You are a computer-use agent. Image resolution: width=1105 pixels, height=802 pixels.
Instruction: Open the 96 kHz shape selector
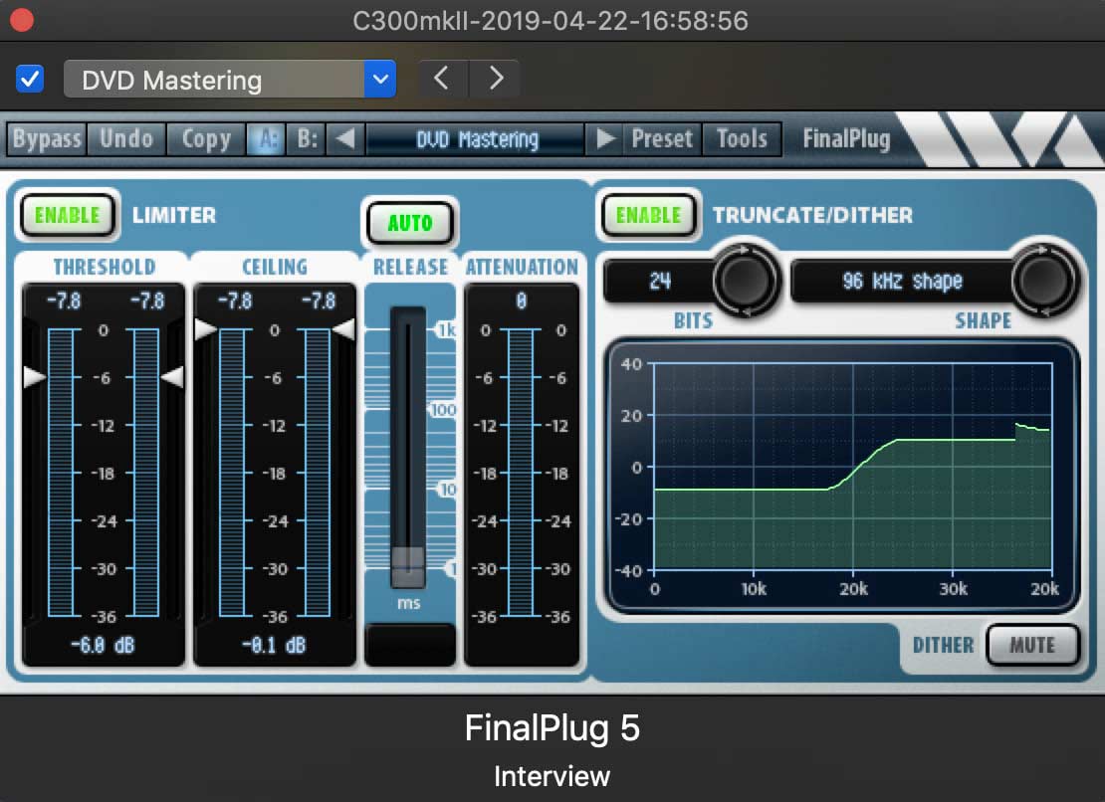pyautogui.click(x=902, y=281)
